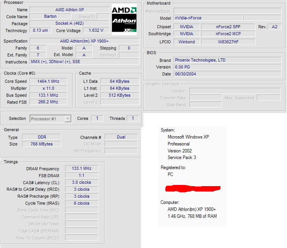This screenshot has height=248, width=287.
Task: Click the Channels # field showing Dual
Action: (x=121, y=137)
